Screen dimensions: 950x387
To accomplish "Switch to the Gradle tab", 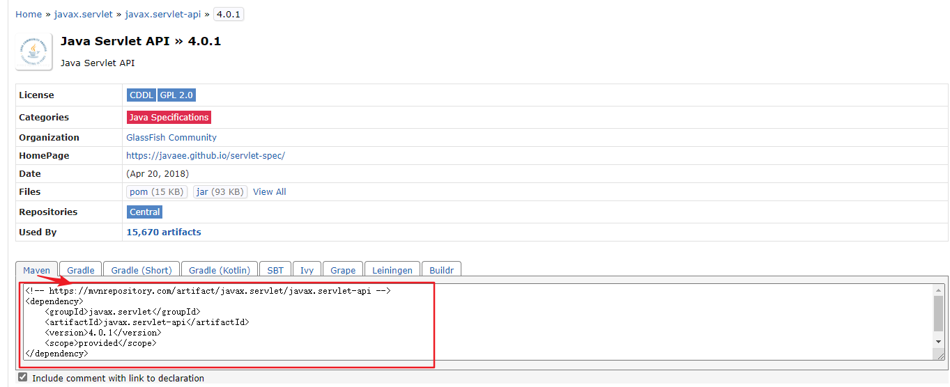I will pyautogui.click(x=81, y=270).
